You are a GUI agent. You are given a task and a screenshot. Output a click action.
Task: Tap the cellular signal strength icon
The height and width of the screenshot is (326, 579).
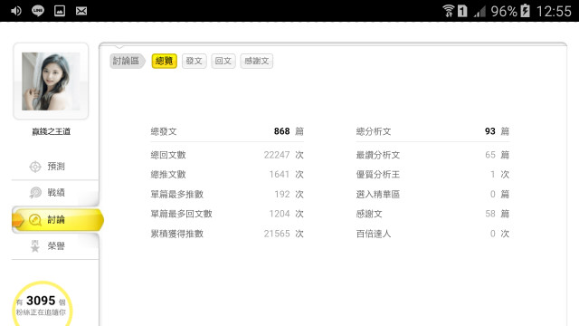point(479,12)
